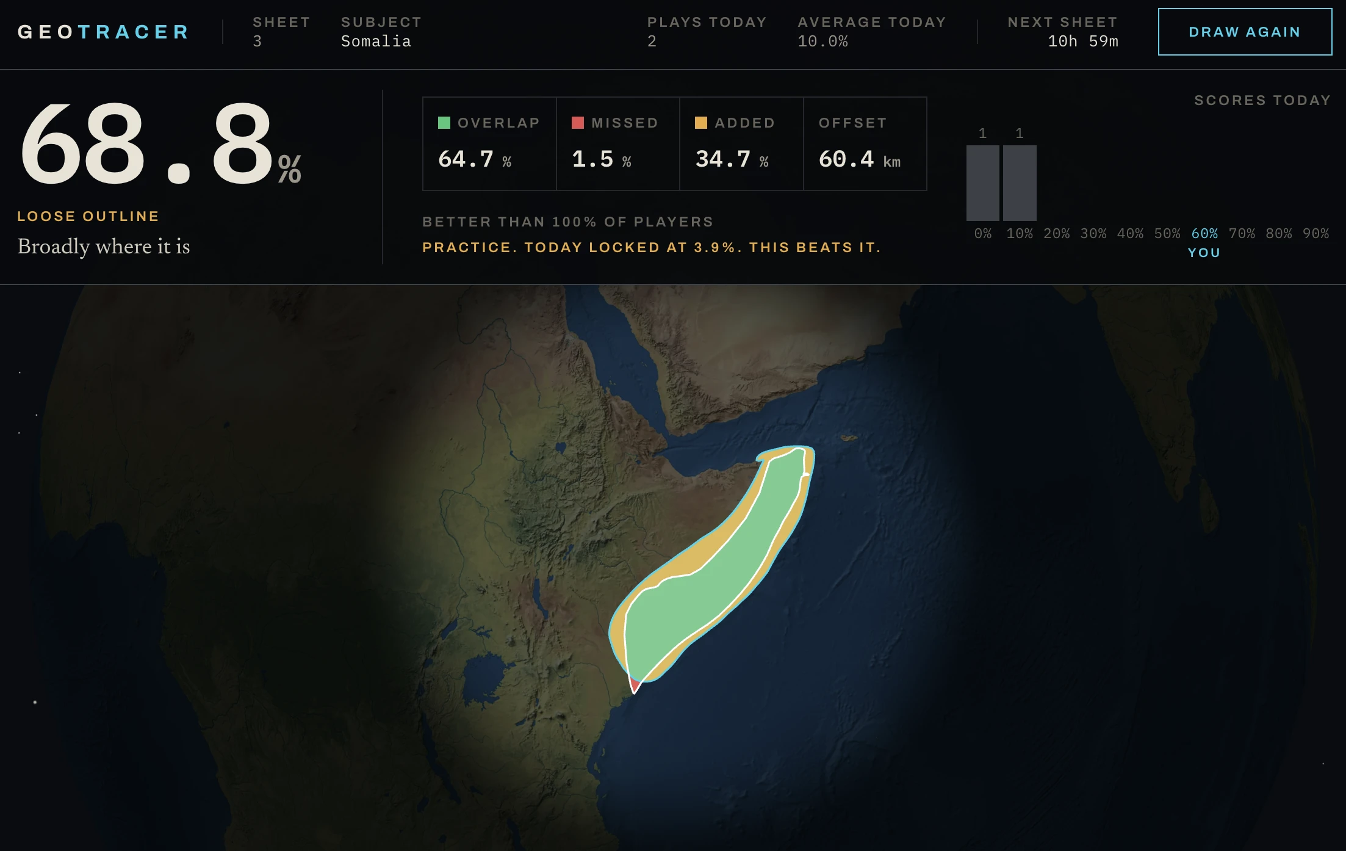
Task: Click the yellow Added color swatch
Action: click(x=701, y=123)
